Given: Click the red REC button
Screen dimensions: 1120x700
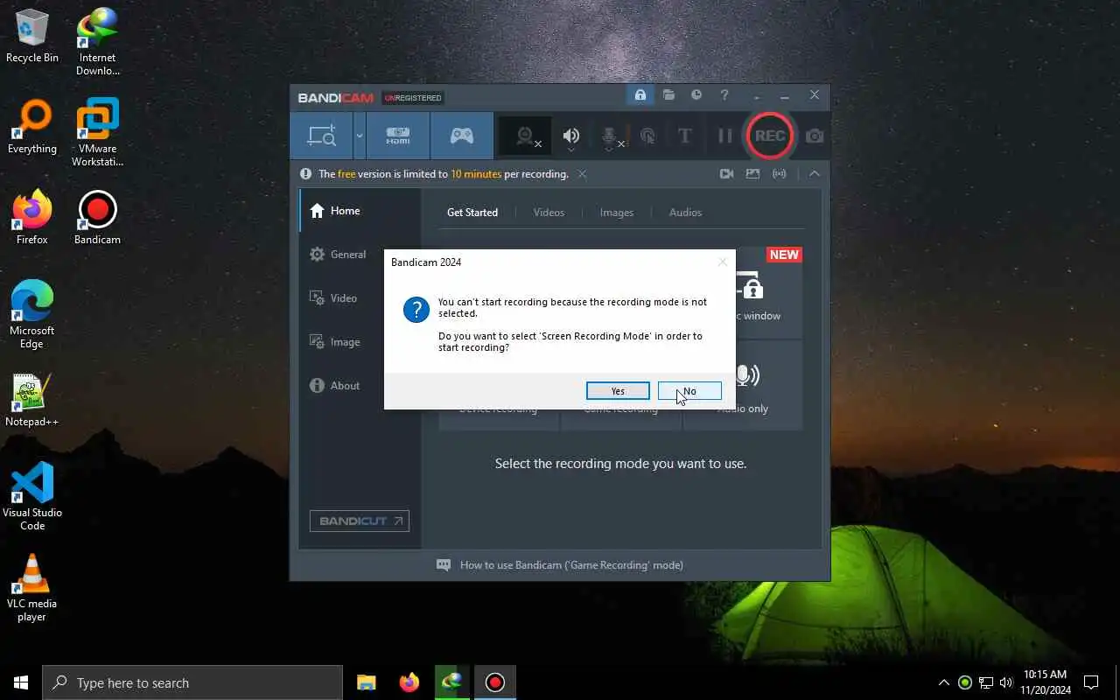Looking at the screenshot, I should point(770,136).
